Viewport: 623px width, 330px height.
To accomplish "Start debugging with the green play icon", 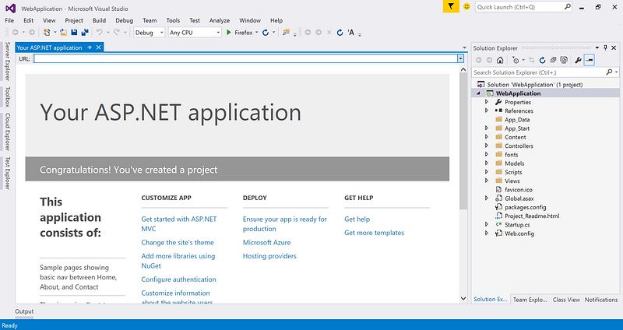I will coord(229,33).
